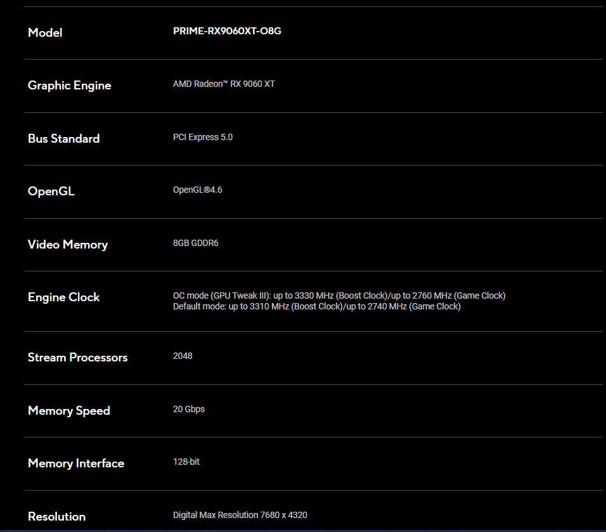Select the AMD Radeon RX 9060 XT text
Viewport: 606px width, 532px height.
224,84
